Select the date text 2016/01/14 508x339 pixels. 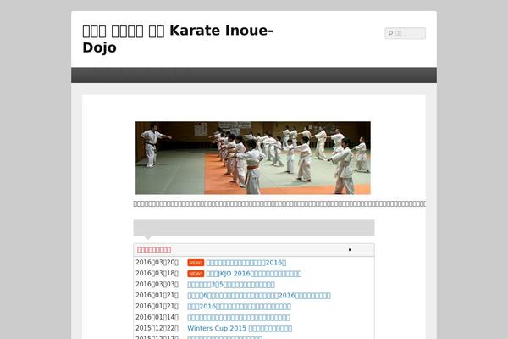pyautogui.click(x=157, y=317)
